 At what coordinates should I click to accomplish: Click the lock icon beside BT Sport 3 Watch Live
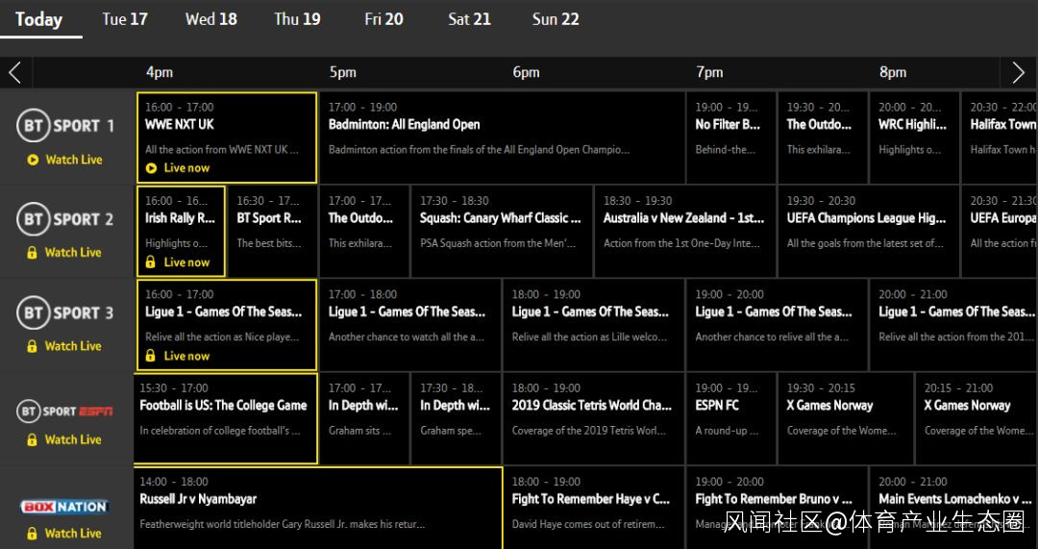pos(32,346)
